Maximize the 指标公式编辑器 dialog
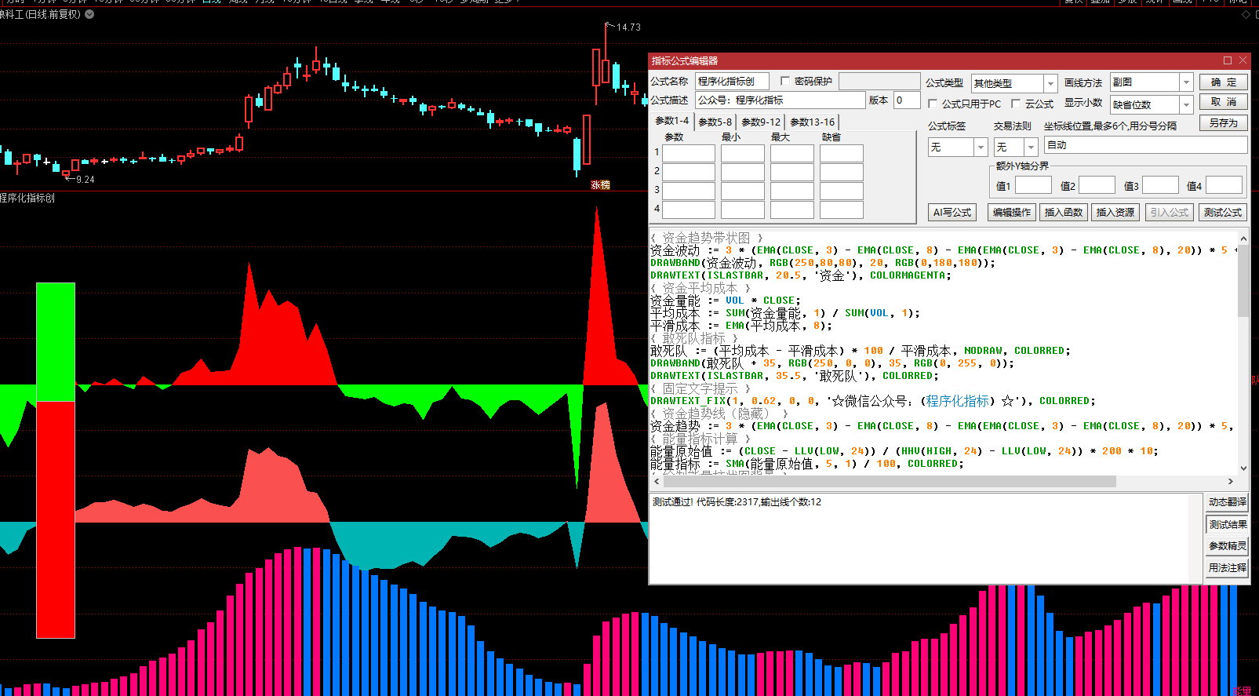 (x=1228, y=60)
